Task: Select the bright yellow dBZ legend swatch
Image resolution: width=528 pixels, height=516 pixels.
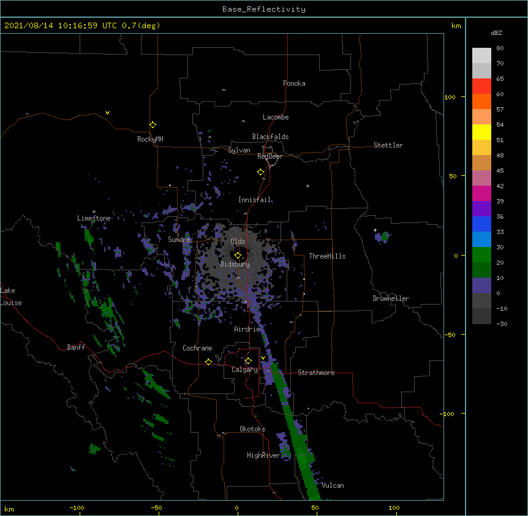Action: click(x=481, y=132)
